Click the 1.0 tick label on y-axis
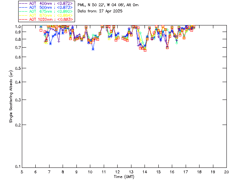Screen dimensions: 233x186 pyautogui.click(x=18, y=27)
